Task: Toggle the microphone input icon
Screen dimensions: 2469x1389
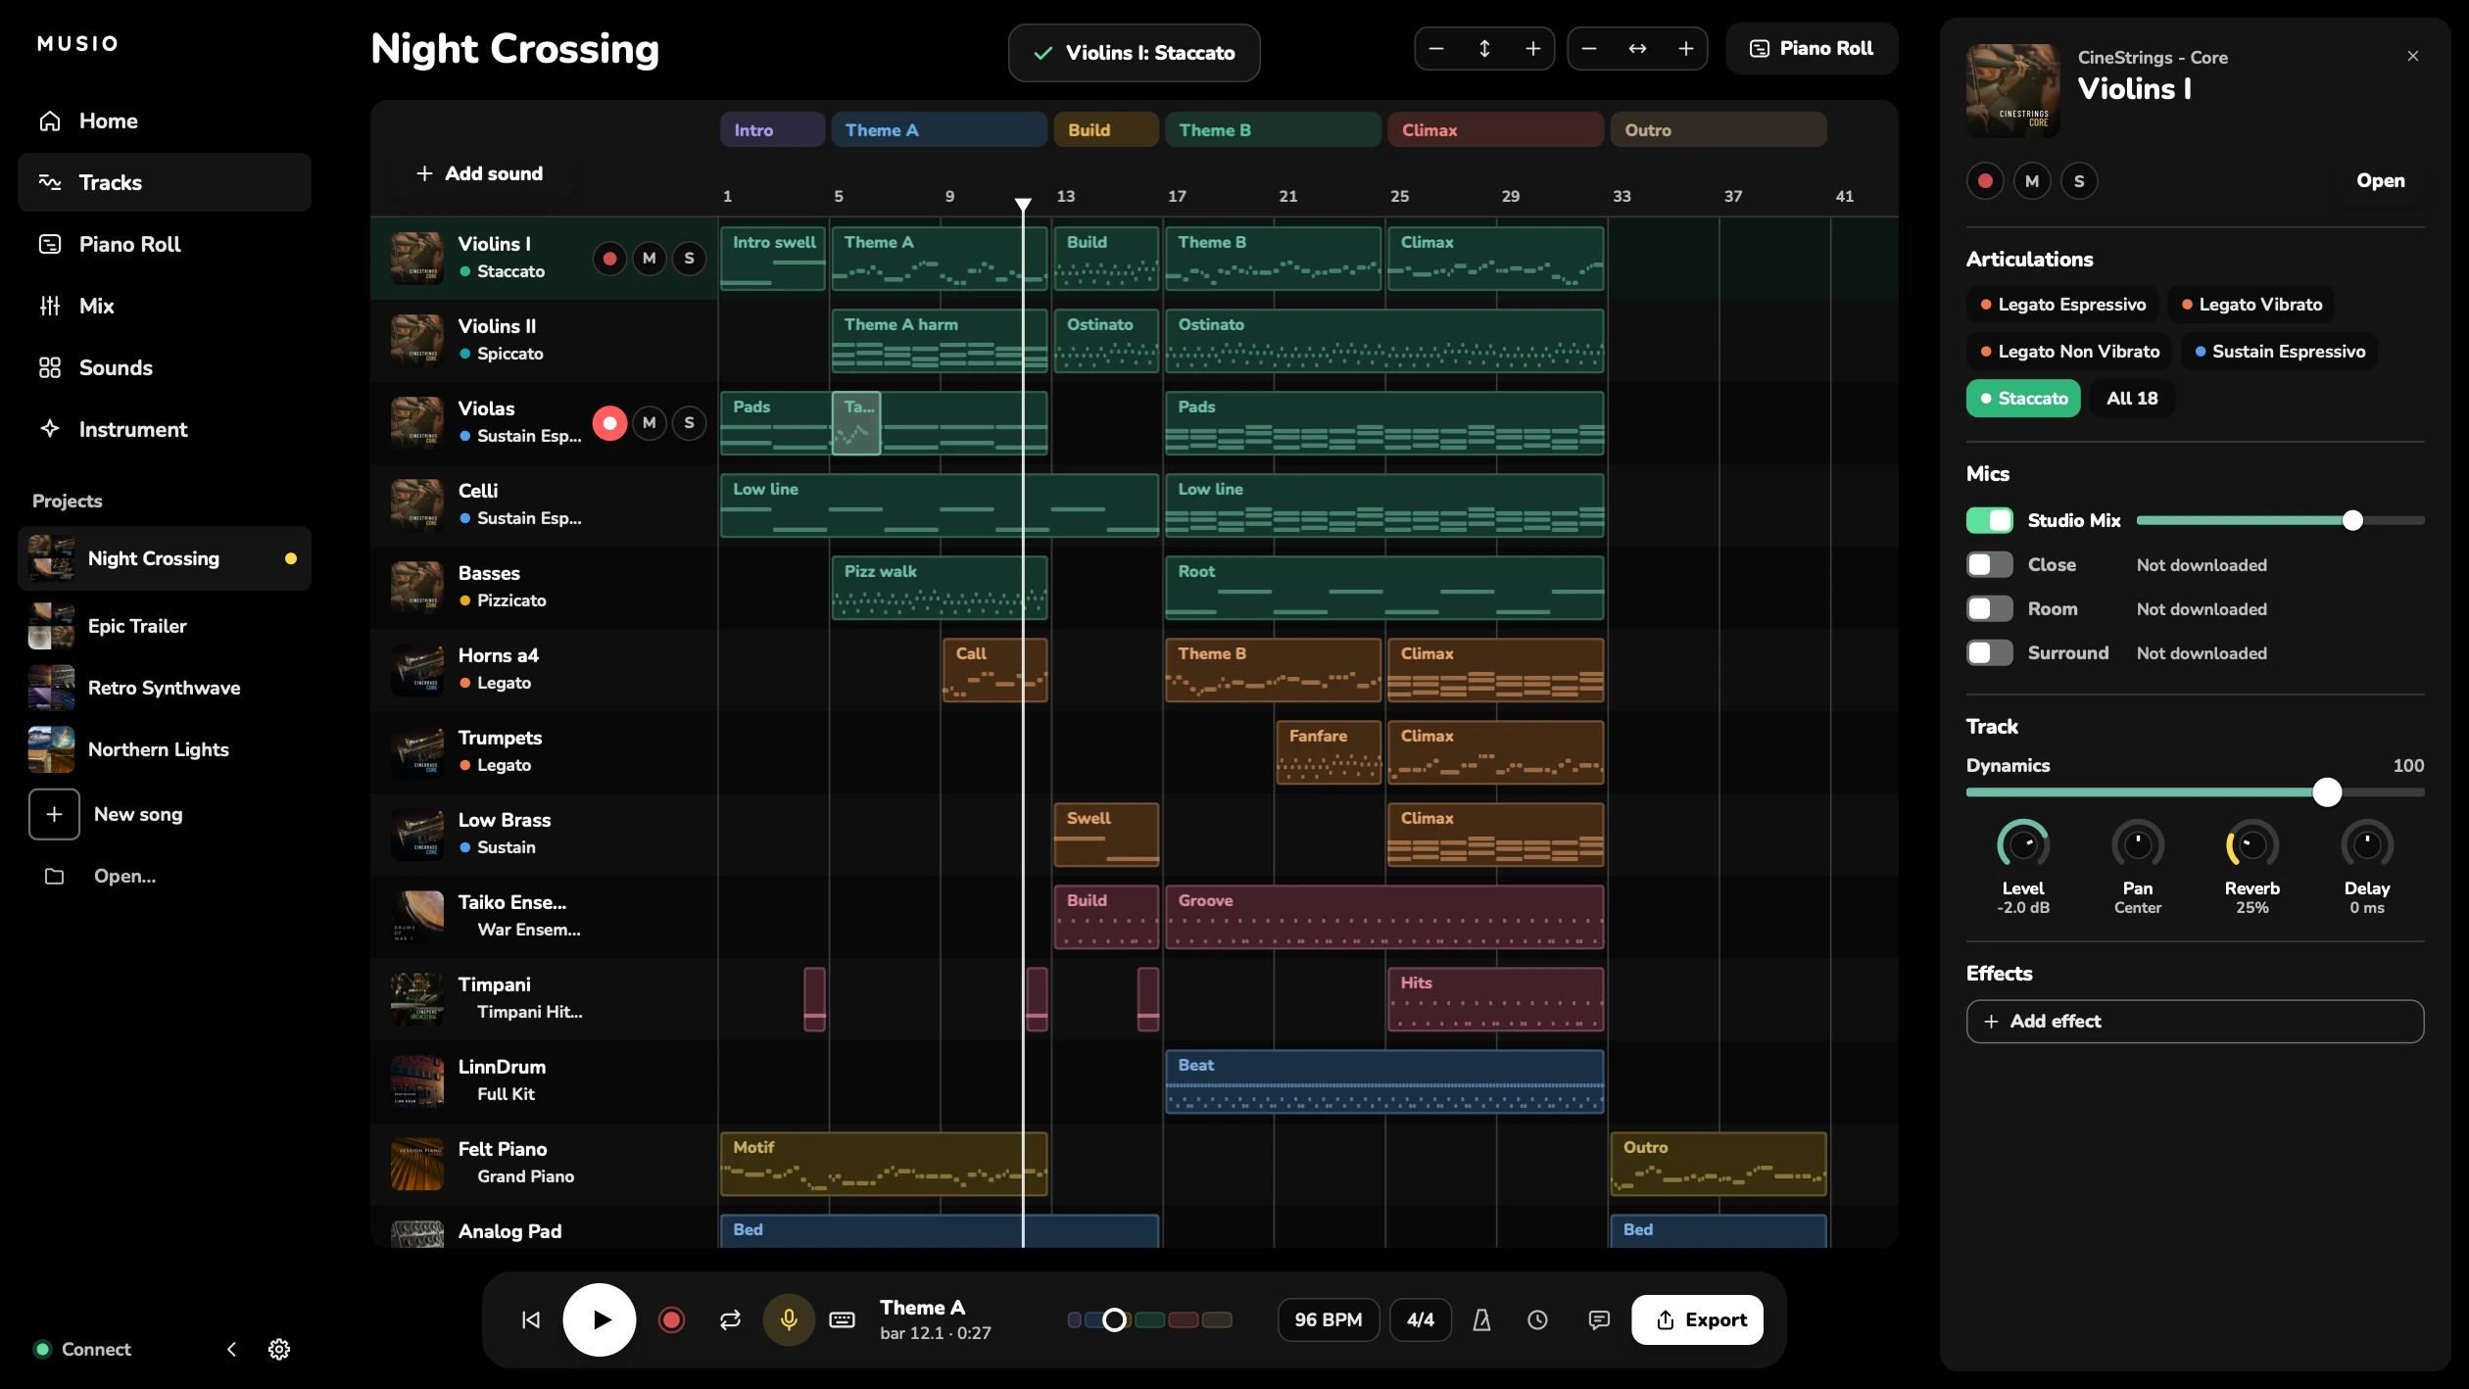Action: click(789, 1319)
